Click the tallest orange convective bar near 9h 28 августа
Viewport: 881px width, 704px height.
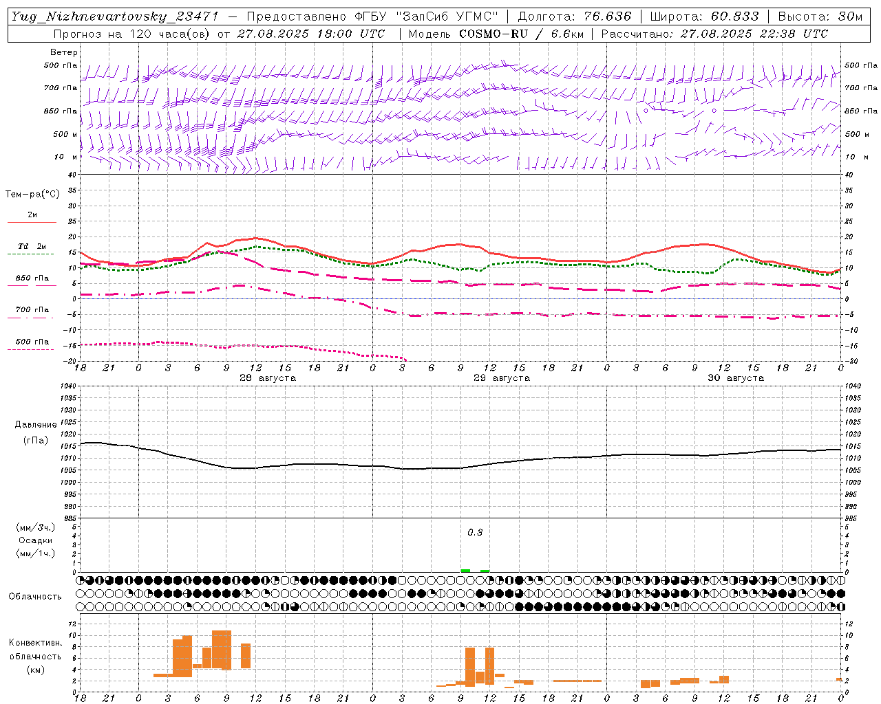coord(222,650)
